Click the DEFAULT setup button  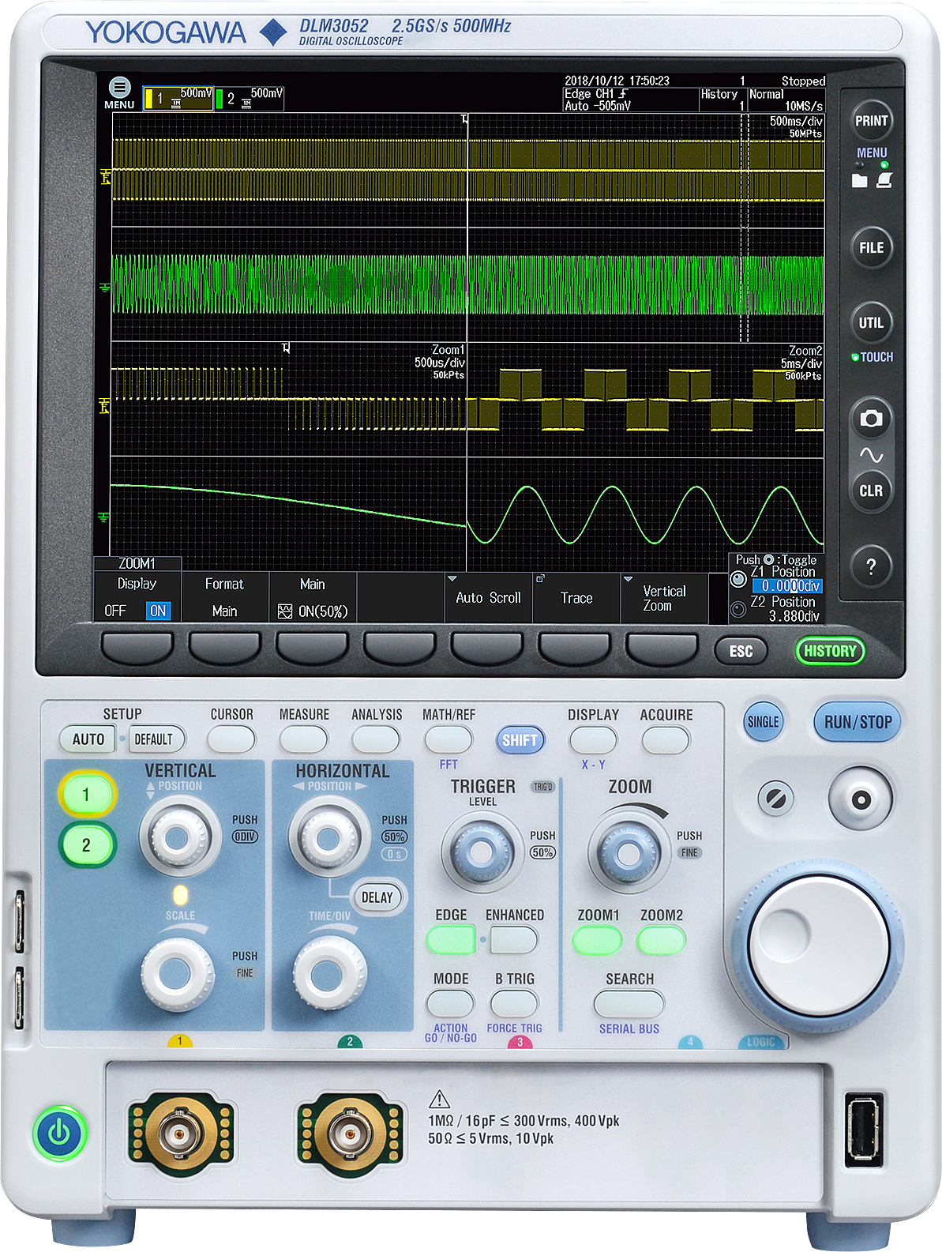coord(156,739)
